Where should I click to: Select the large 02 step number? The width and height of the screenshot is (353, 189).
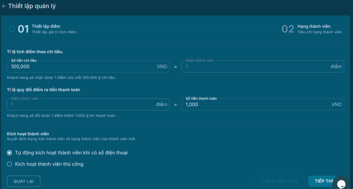tap(288, 29)
